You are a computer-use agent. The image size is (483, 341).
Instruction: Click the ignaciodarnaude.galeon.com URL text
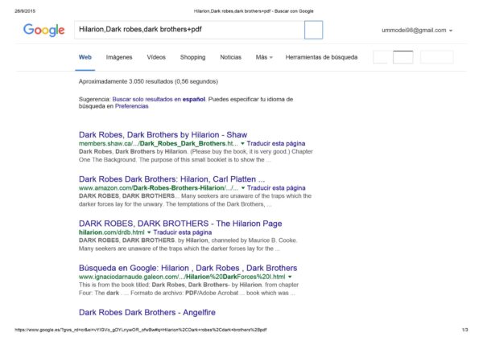pos(182,277)
